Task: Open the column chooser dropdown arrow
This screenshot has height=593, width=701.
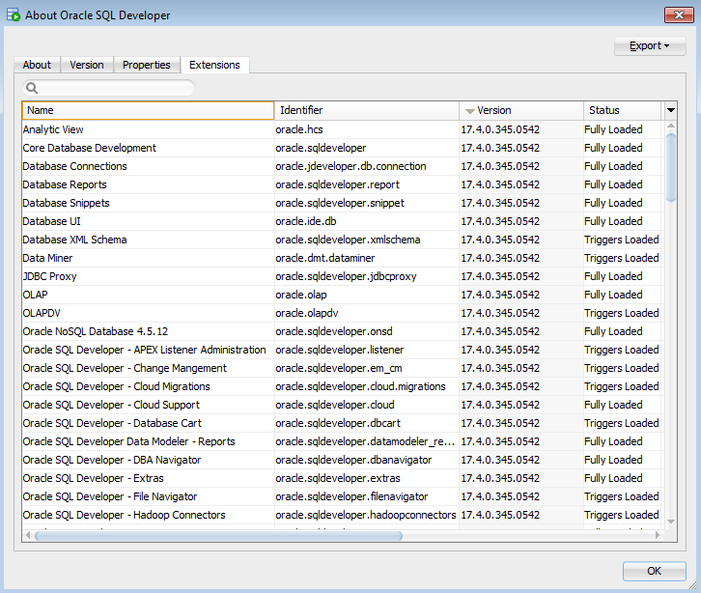Action: [x=671, y=110]
